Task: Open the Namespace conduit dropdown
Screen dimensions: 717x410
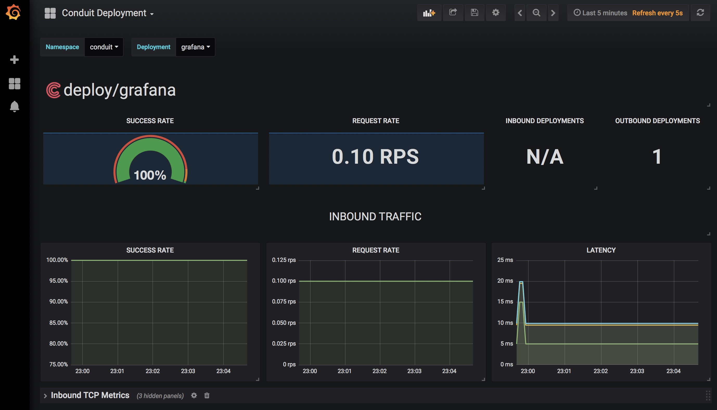Action: click(x=104, y=47)
